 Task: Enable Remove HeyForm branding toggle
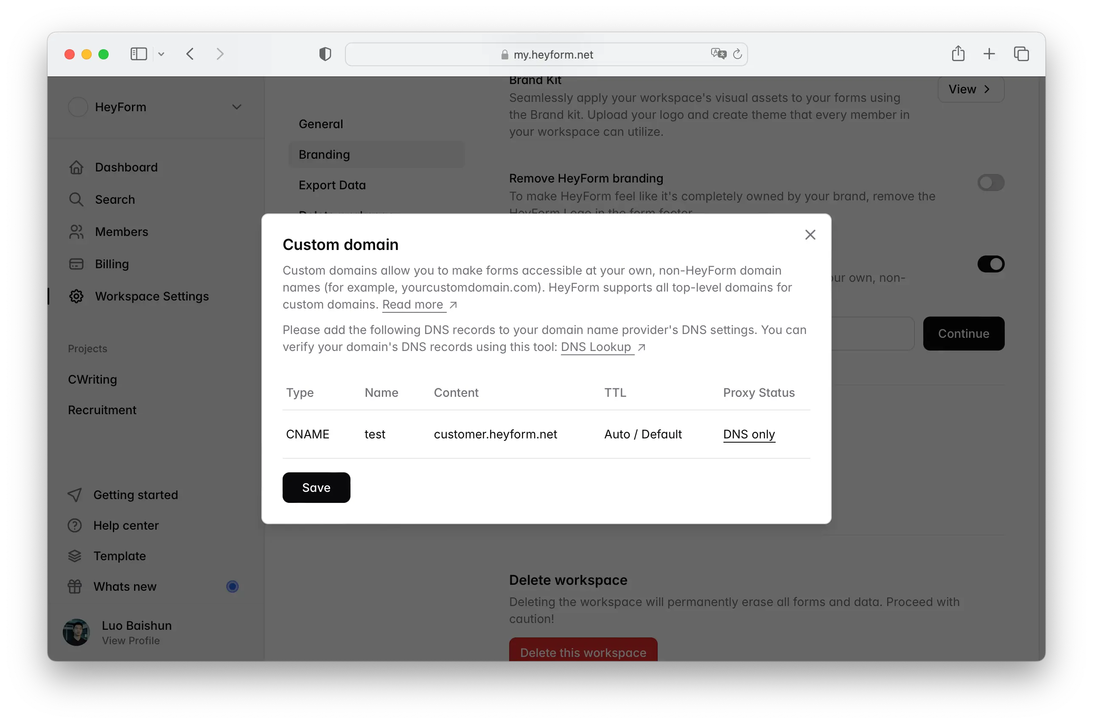coord(990,182)
